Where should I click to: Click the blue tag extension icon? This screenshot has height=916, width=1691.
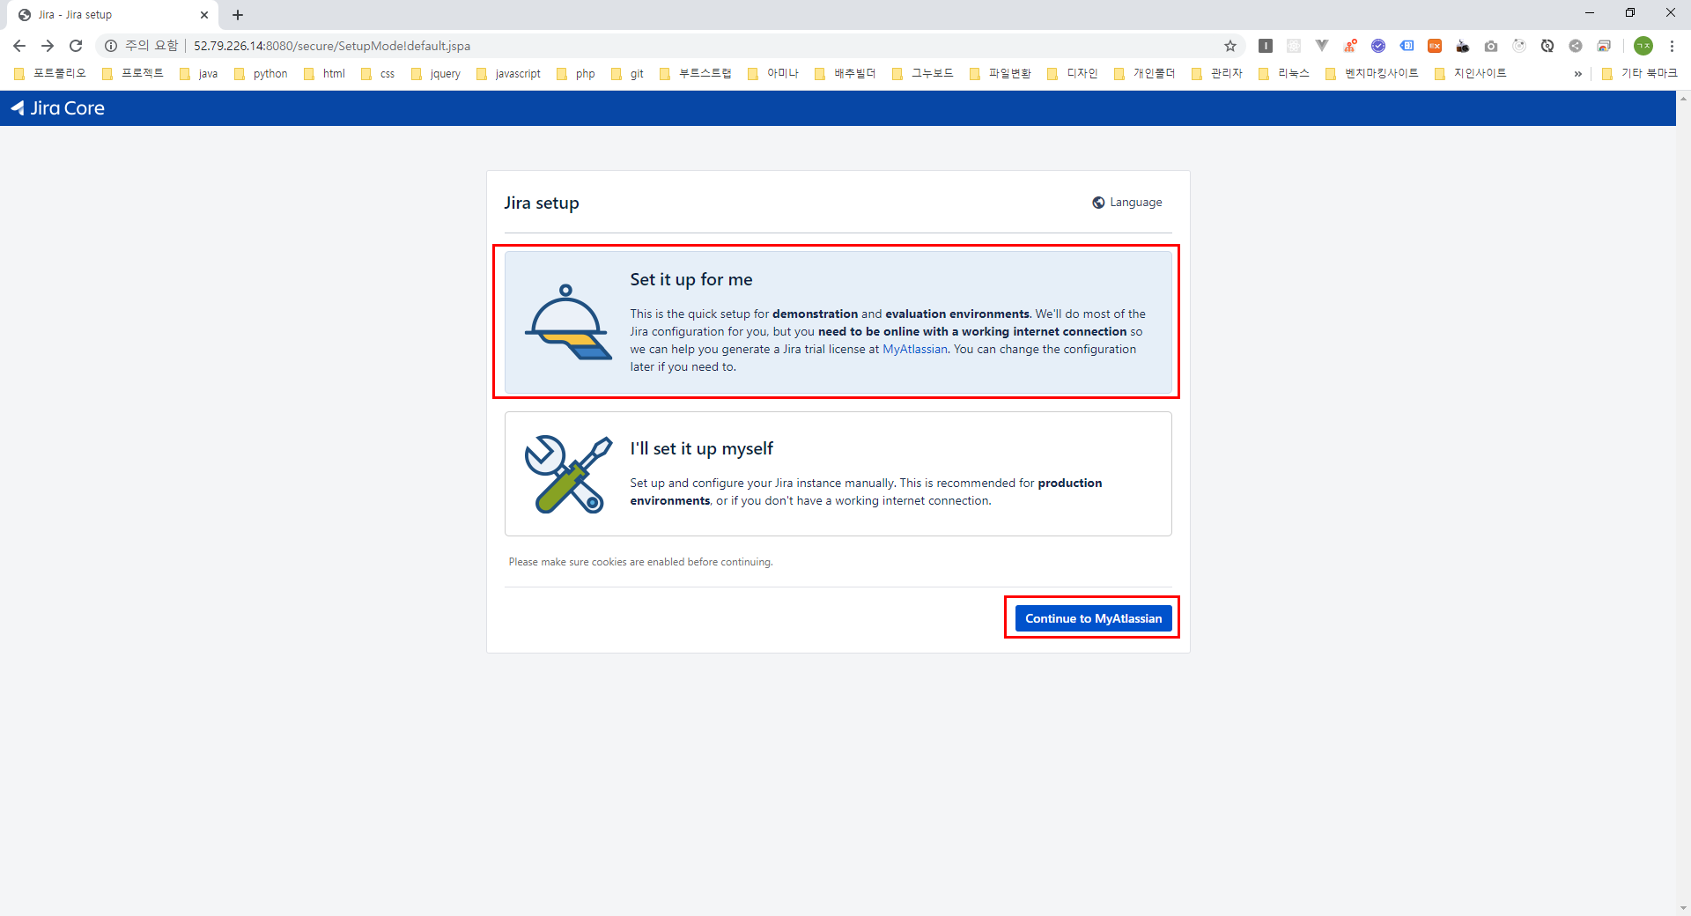click(x=1407, y=46)
